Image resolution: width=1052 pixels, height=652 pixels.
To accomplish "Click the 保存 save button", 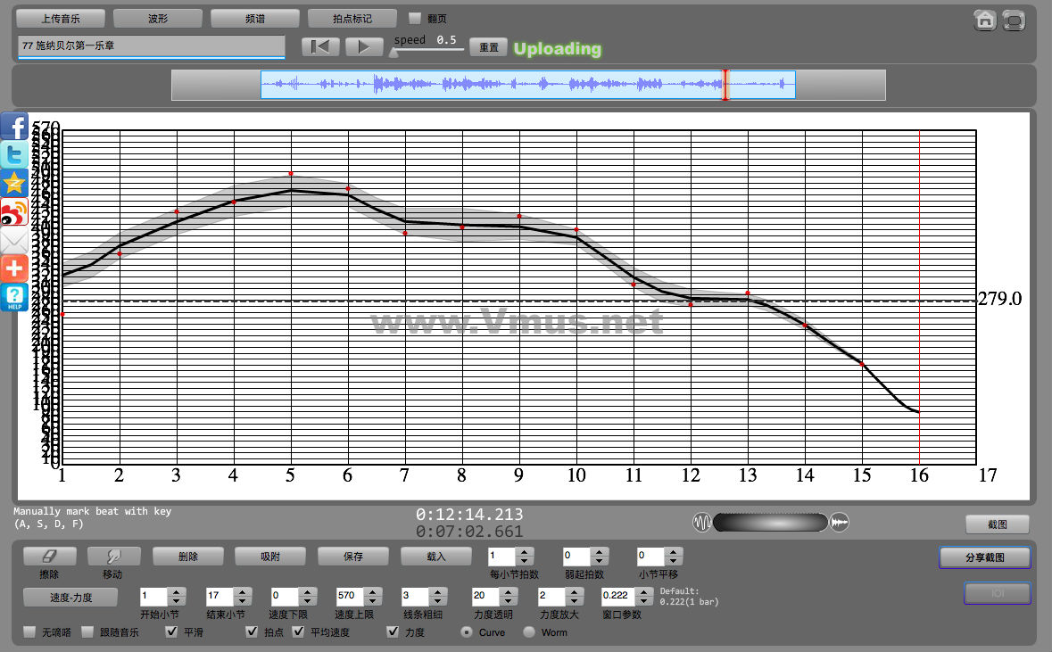I will tap(353, 556).
